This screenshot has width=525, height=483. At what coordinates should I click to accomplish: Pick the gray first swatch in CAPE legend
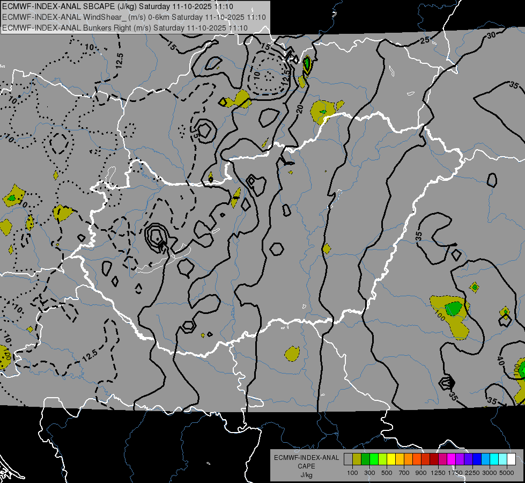pos(349,459)
